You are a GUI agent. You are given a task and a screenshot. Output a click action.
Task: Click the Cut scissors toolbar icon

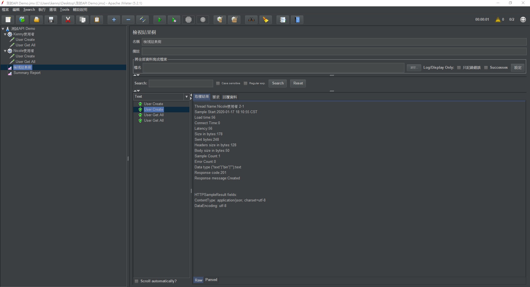[68, 20]
